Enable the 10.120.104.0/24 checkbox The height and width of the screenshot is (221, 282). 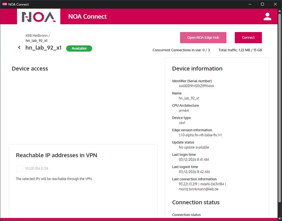tap(19, 169)
